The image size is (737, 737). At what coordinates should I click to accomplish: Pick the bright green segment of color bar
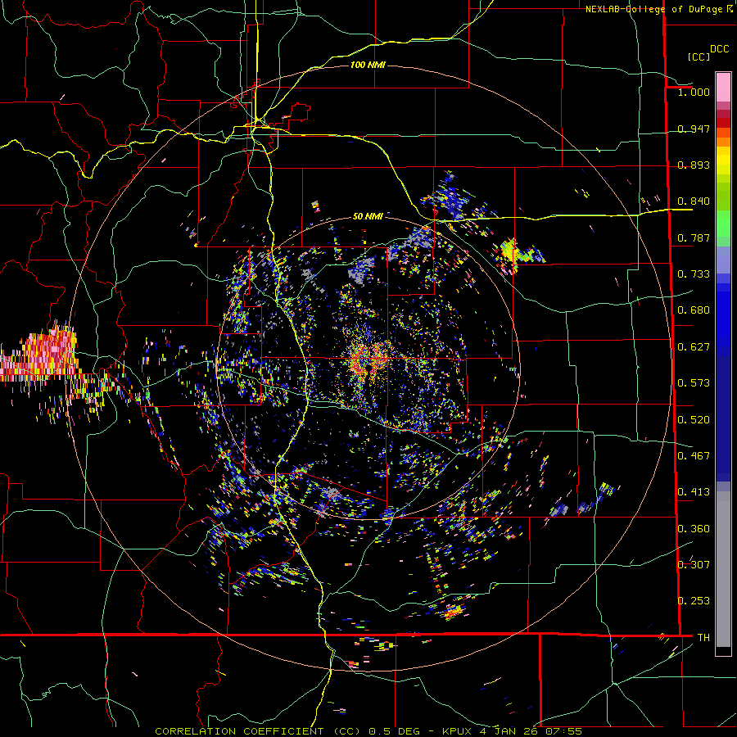coord(723,224)
